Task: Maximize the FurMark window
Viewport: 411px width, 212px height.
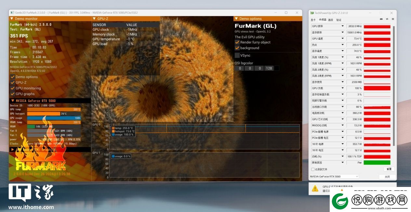Action: [x=286, y=13]
